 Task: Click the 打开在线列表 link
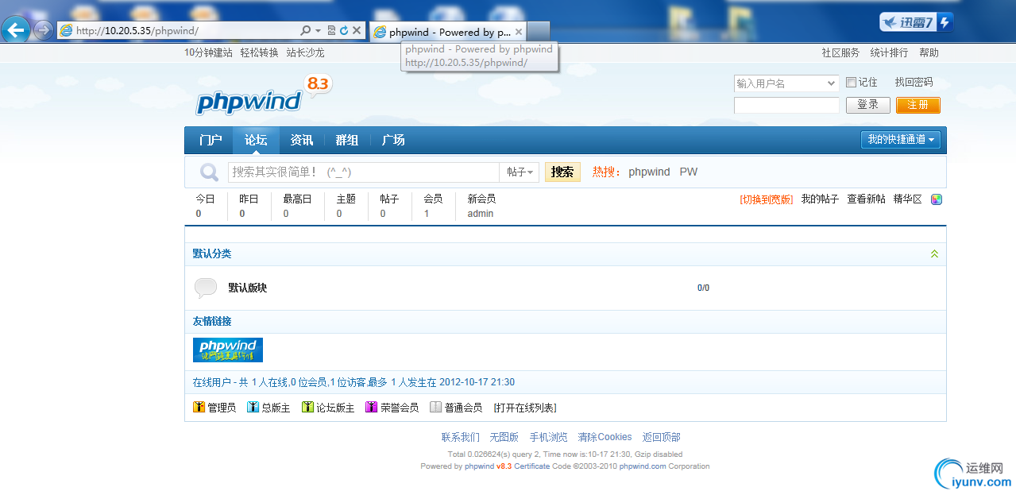525,408
